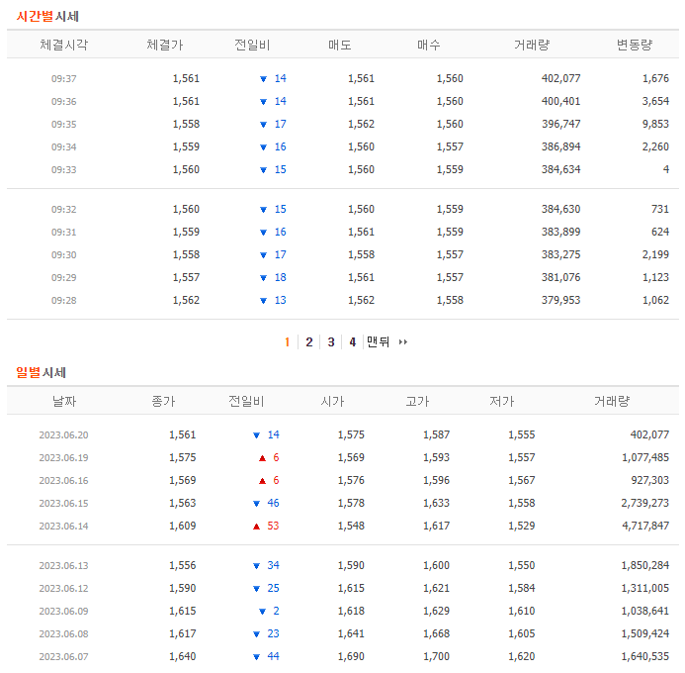
Task: Select the 09:36 time cell
Action: (64, 102)
